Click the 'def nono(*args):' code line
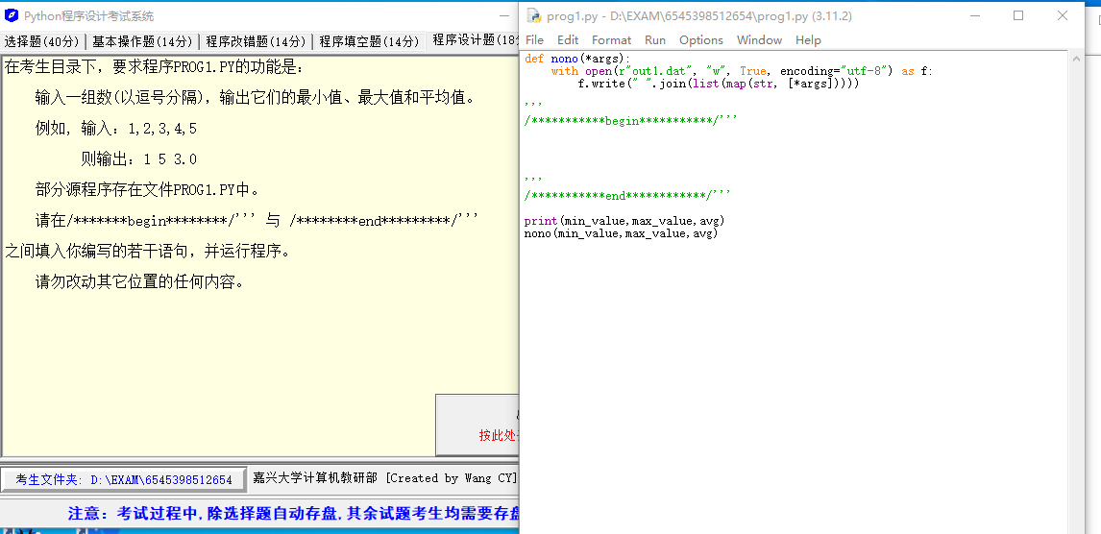Screen dimensions: 1101x534 point(577,59)
